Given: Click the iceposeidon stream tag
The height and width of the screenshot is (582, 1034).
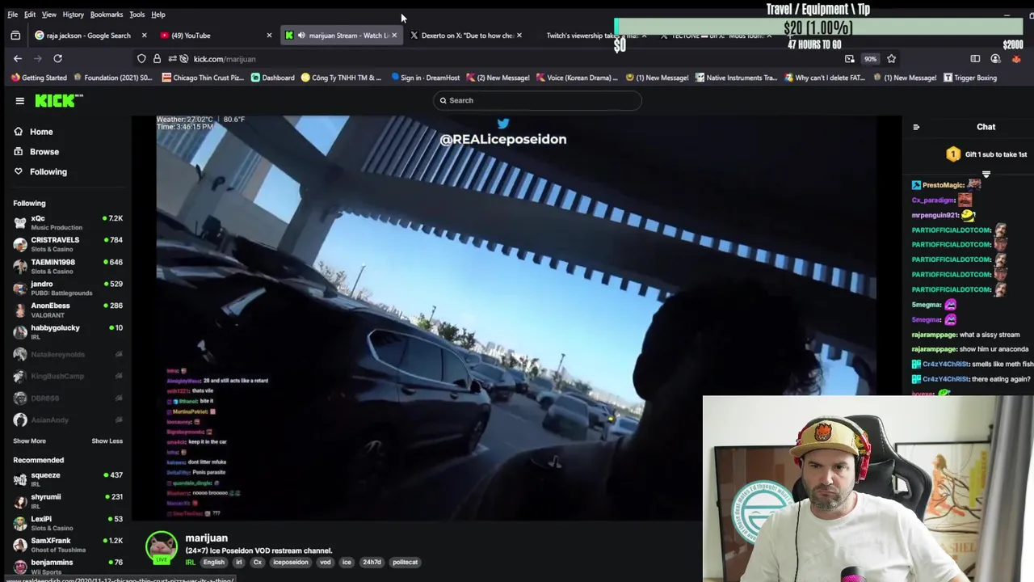Looking at the screenshot, I should (291, 562).
